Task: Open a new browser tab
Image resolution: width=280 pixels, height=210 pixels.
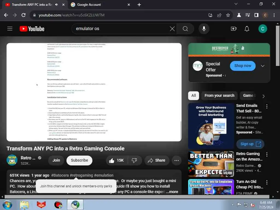Action: tap(139, 5)
